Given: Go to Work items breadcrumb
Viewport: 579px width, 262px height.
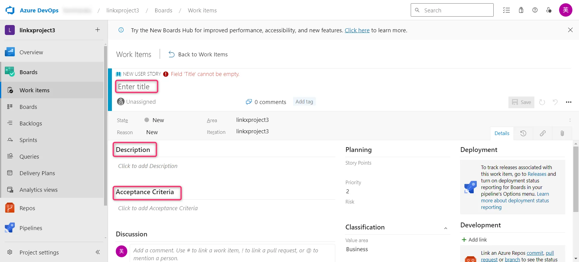Looking at the screenshot, I should [x=202, y=10].
